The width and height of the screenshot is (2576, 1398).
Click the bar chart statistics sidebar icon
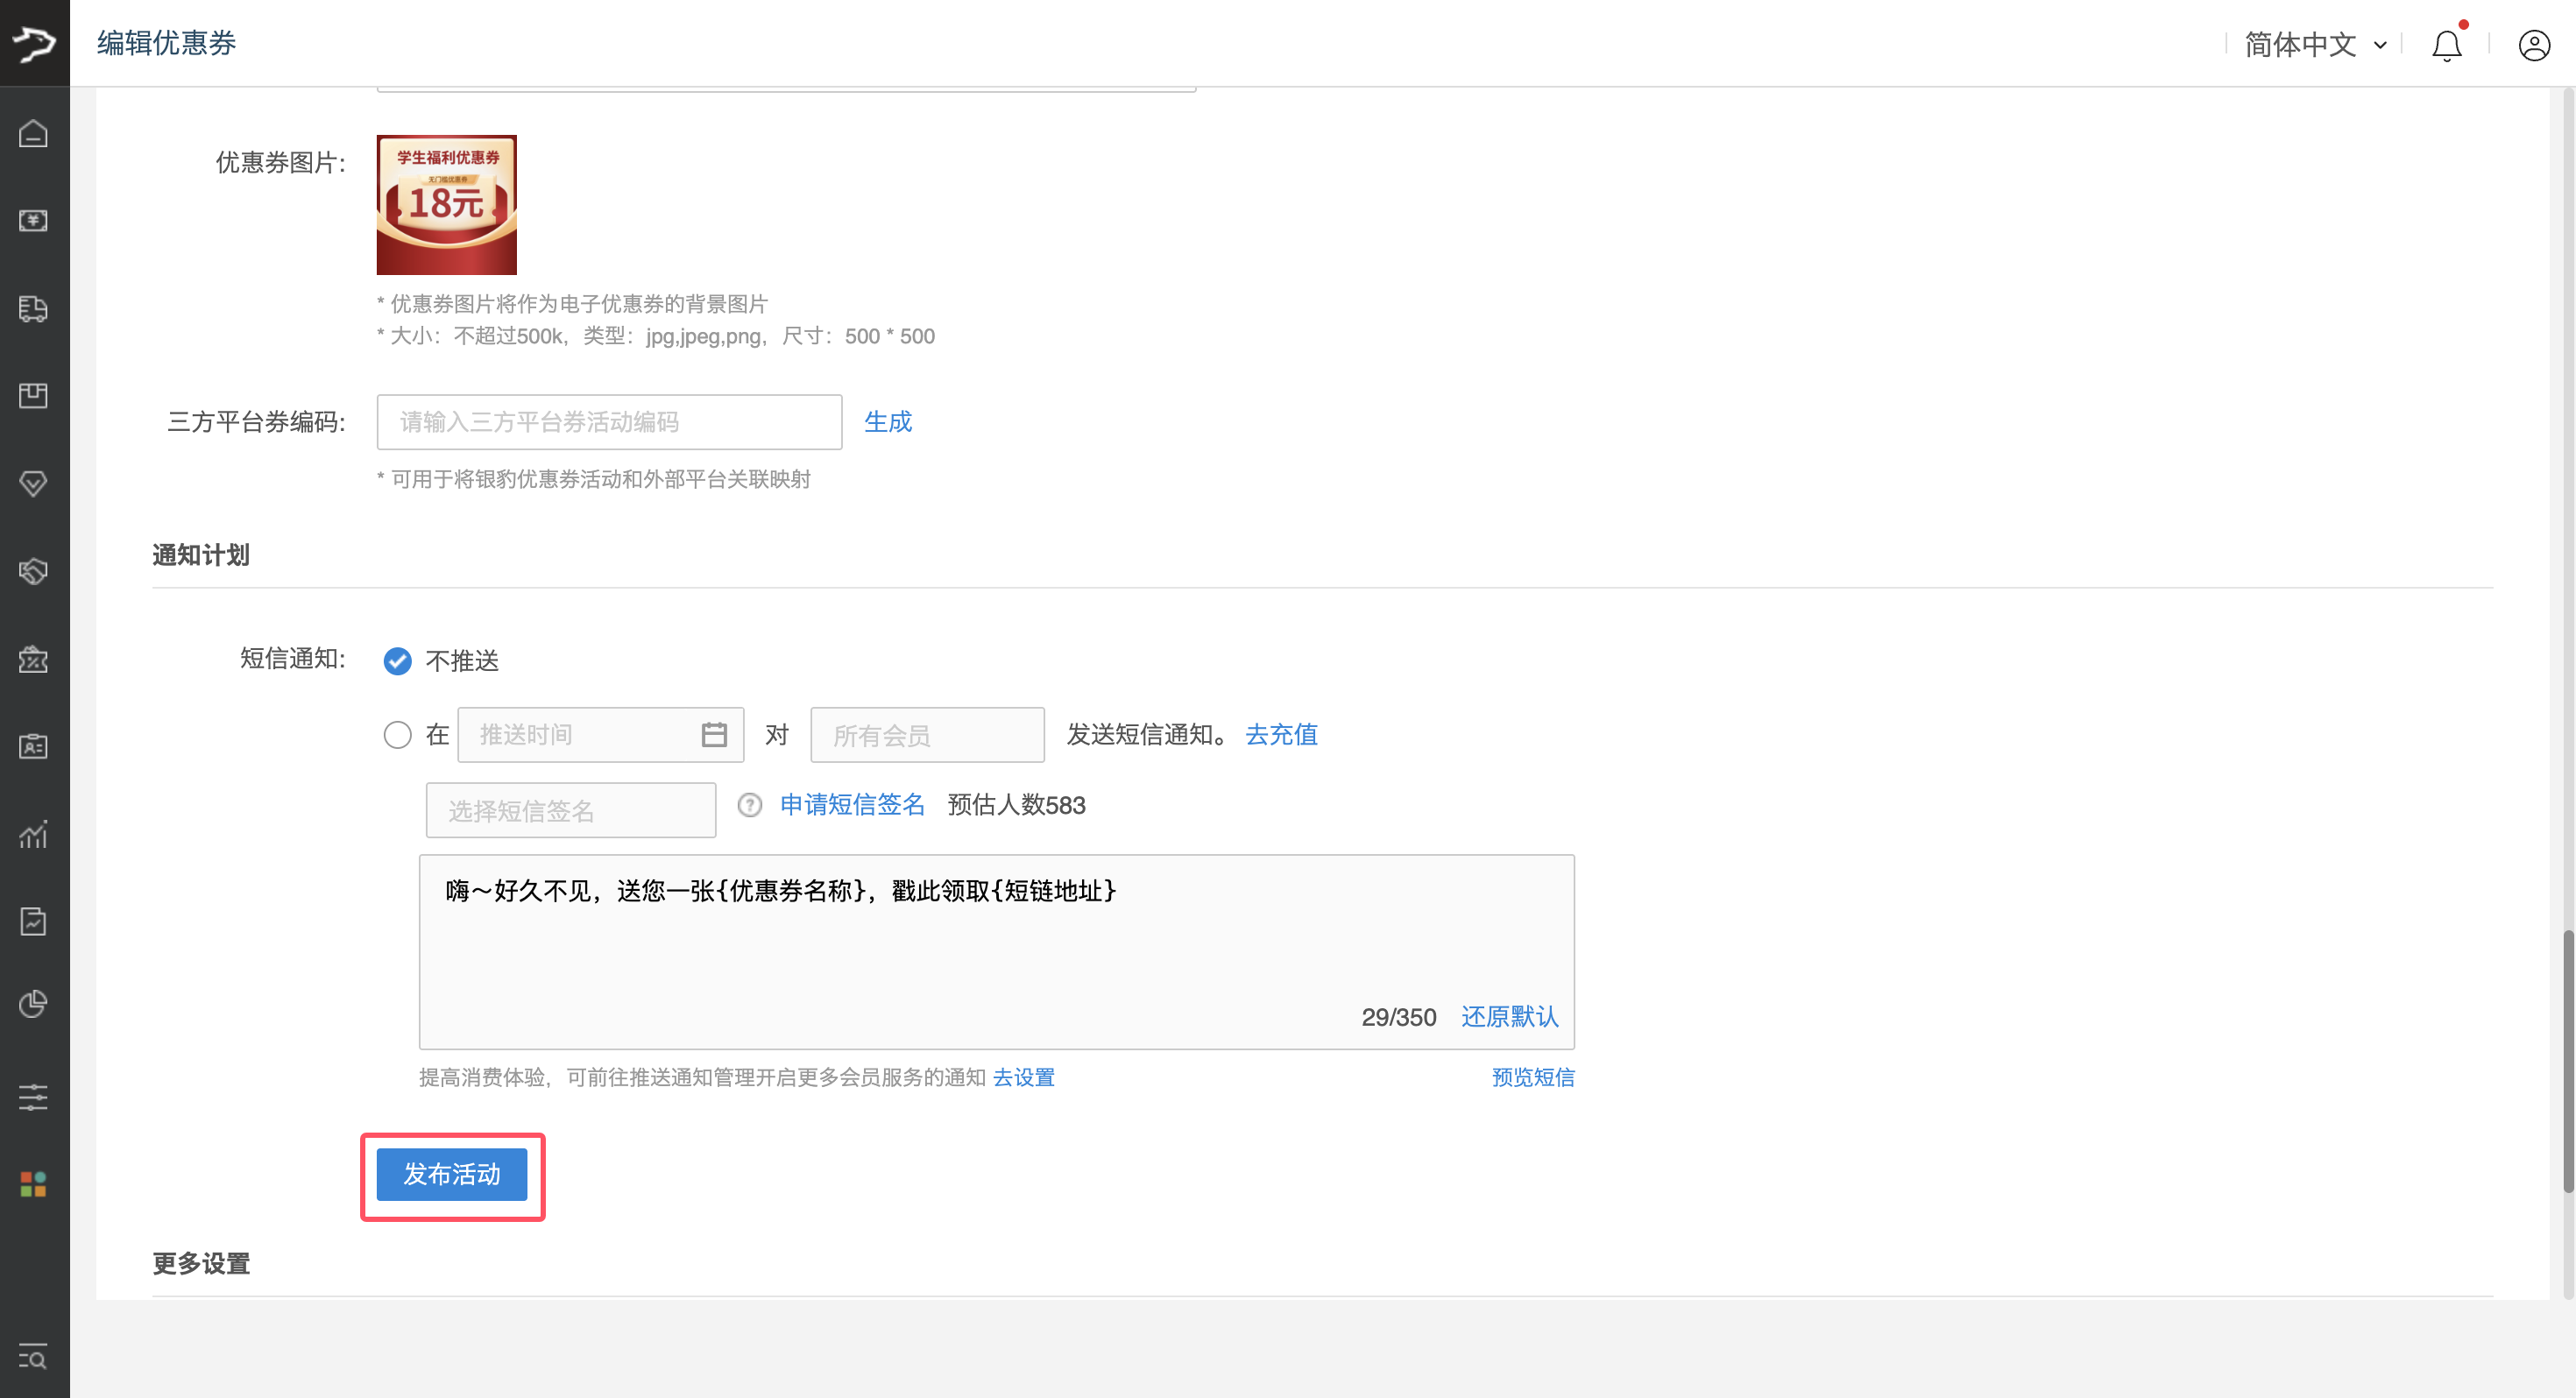(x=33, y=834)
